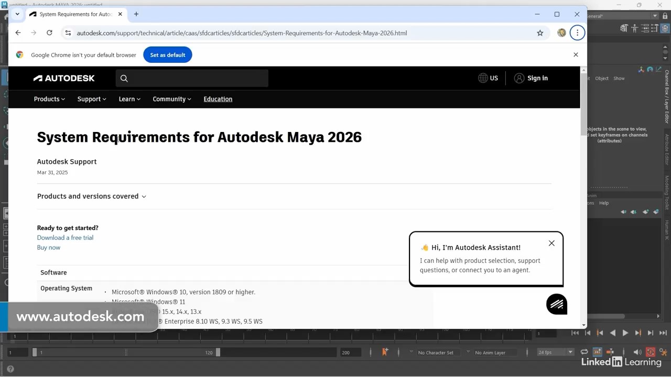The height and width of the screenshot is (377, 671).
Task: Step back one frame in Maya
Action: click(588, 333)
